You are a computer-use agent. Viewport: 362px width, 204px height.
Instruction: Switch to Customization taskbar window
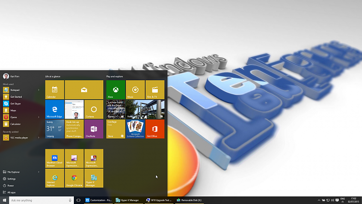coord(98,200)
